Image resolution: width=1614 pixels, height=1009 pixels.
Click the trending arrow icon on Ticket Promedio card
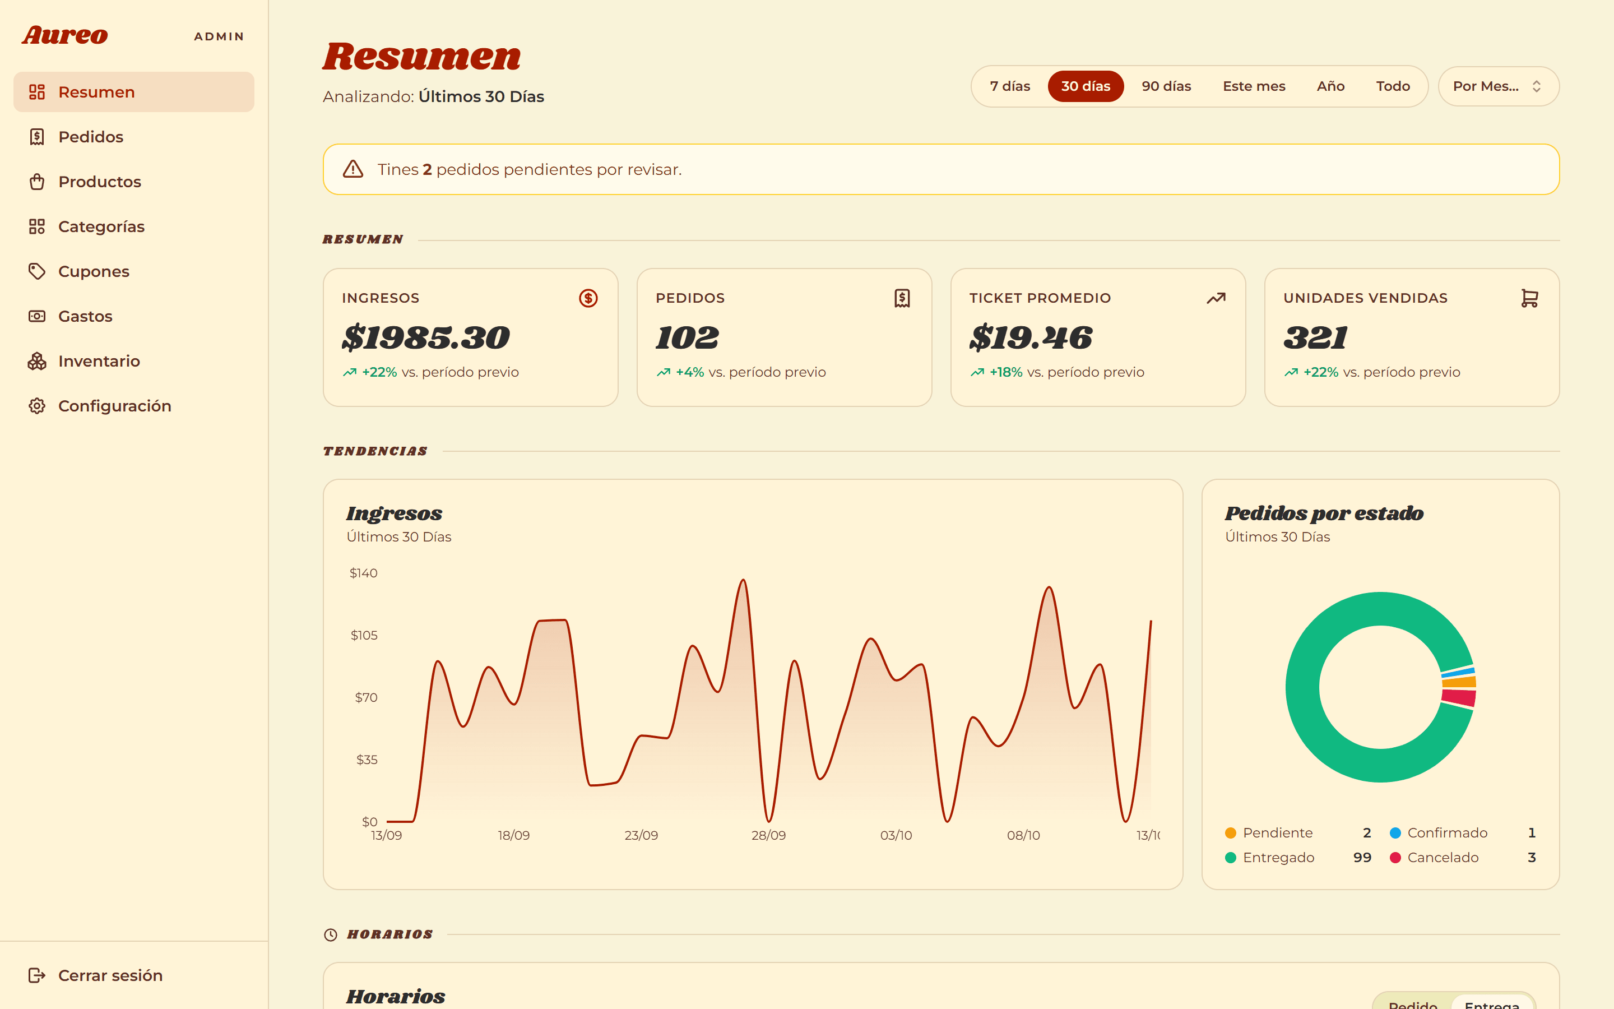click(x=1216, y=298)
